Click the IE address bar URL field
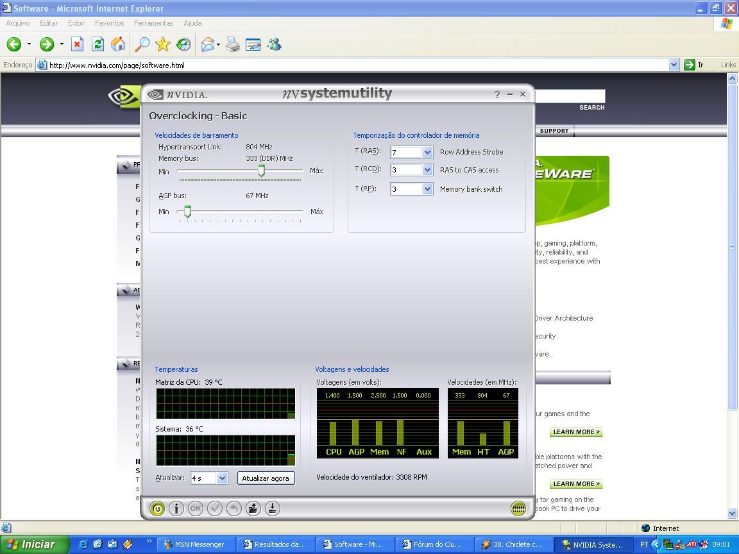Image resolution: width=739 pixels, height=554 pixels. 353,65
